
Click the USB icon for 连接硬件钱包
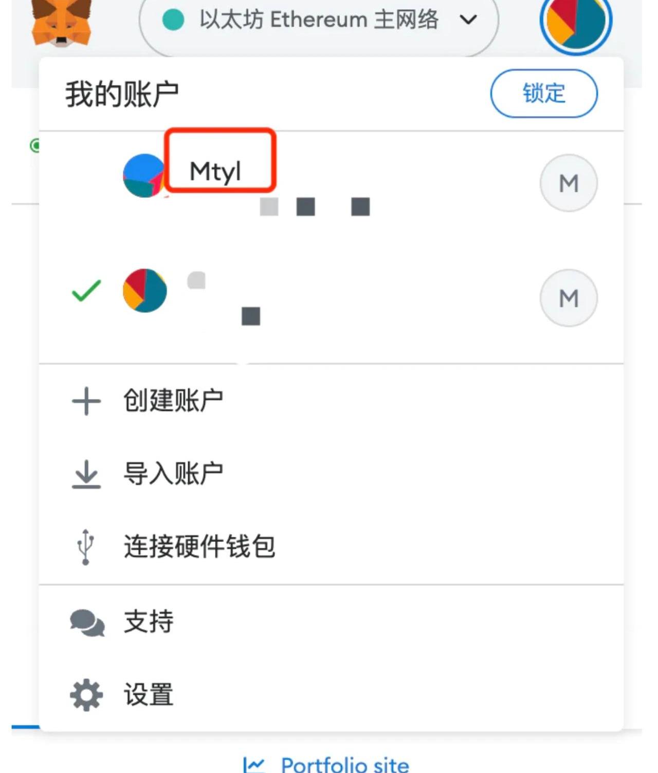[86, 546]
